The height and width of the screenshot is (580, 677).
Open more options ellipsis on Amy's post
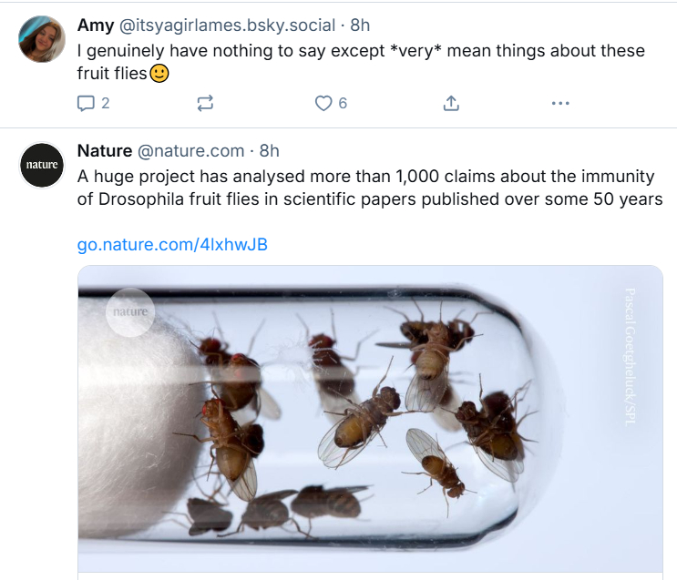point(560,104)
